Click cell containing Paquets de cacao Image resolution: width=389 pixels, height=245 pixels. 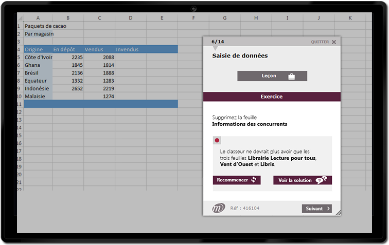click(x=45, y=26)
